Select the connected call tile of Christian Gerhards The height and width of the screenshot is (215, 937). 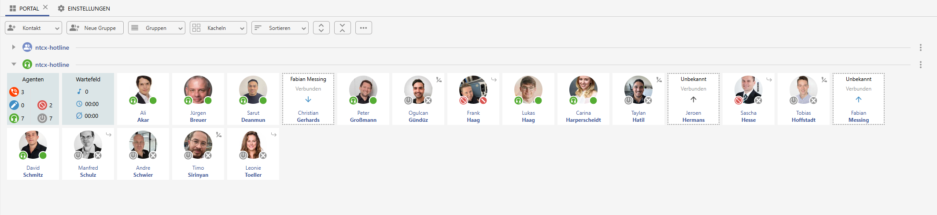pos(308,99)
